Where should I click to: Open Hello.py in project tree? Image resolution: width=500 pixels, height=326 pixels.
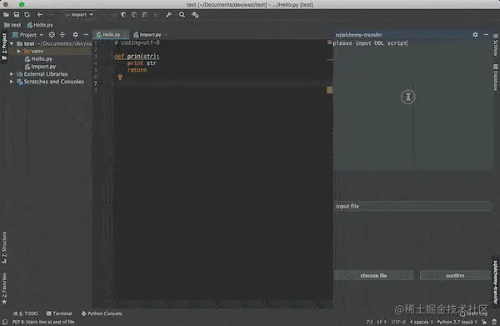point(38,58)
